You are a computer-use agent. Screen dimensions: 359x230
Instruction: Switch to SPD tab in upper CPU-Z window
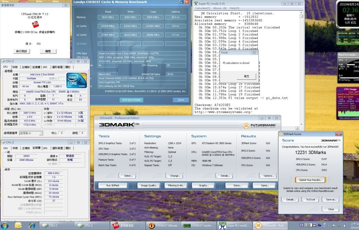point(45,67)
